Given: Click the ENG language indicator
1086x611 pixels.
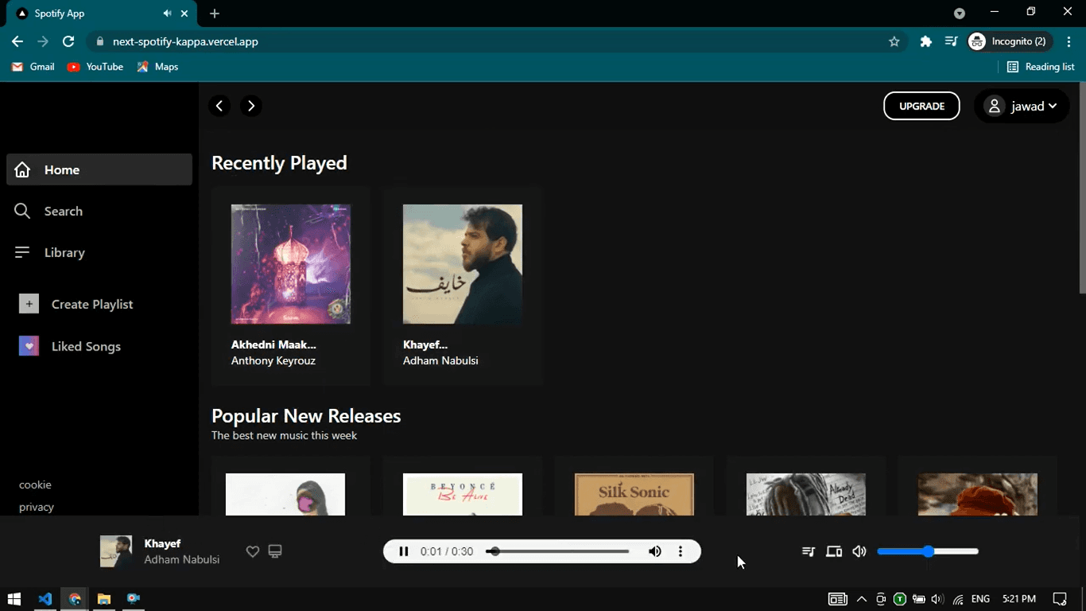Looking at the screenshot, I should tap(981, 599).
